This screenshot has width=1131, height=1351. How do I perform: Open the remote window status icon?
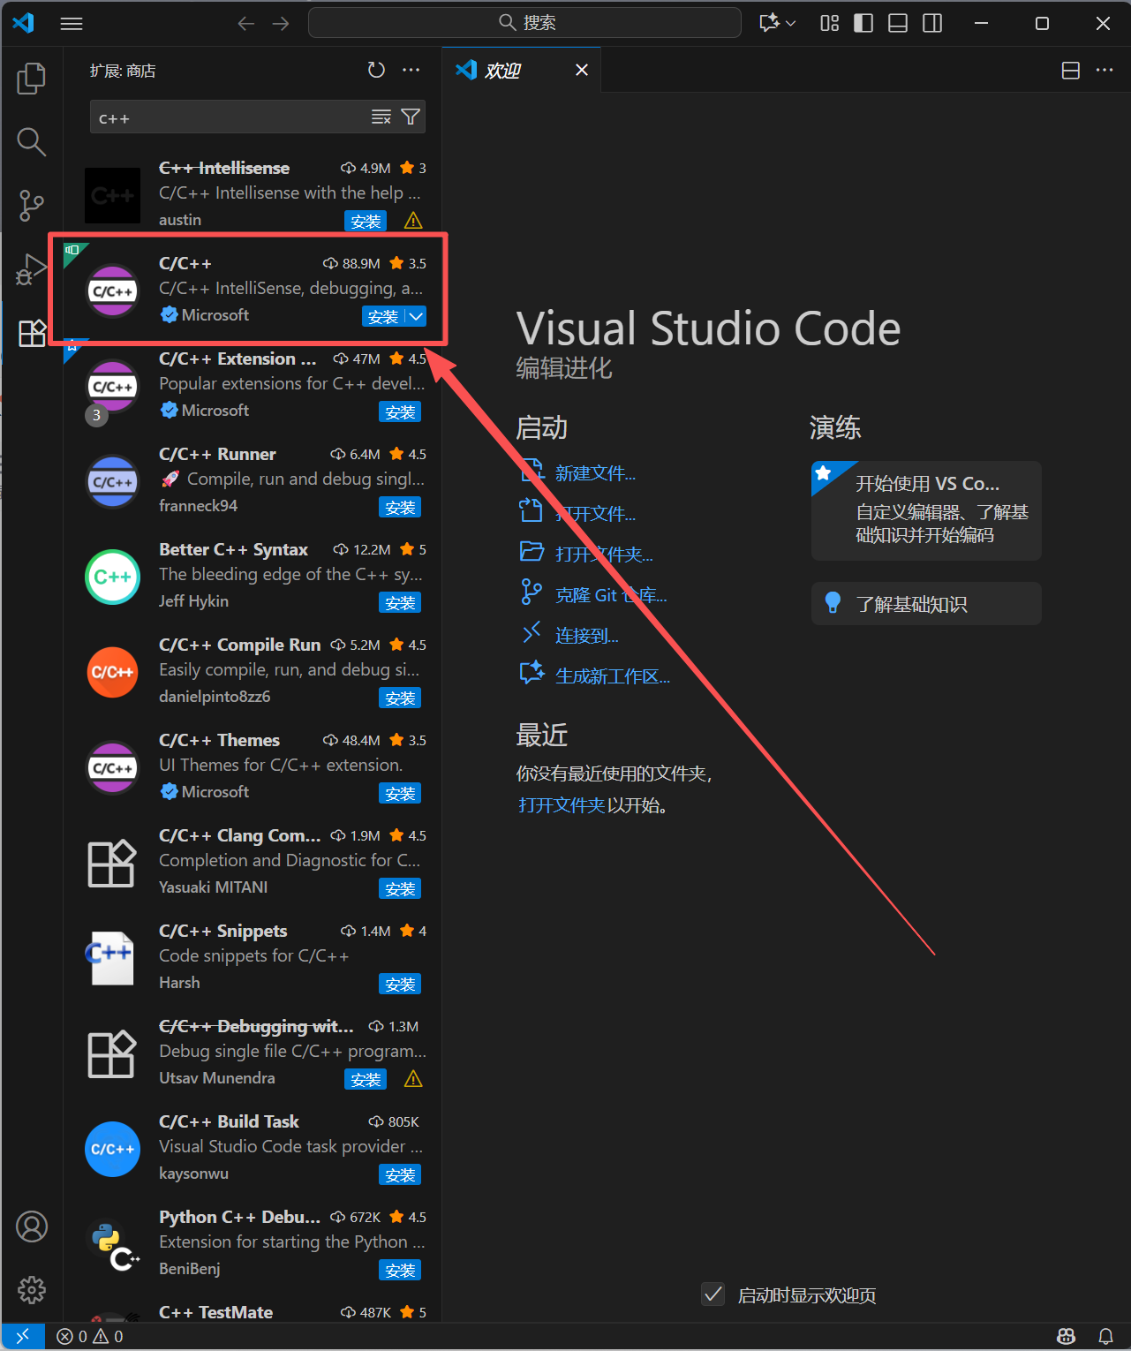24,1336
